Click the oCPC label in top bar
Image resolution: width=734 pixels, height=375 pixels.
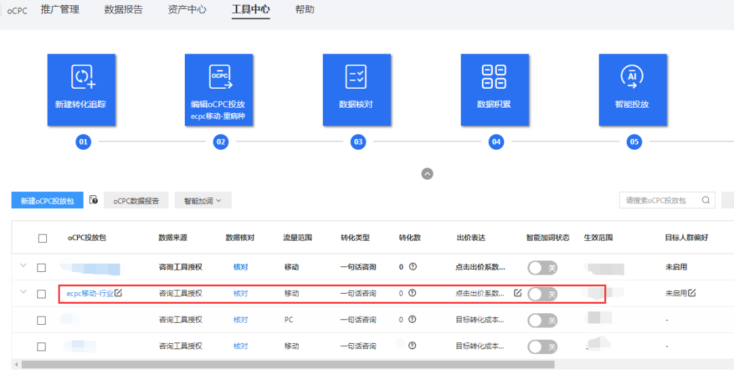click(17, 11)
